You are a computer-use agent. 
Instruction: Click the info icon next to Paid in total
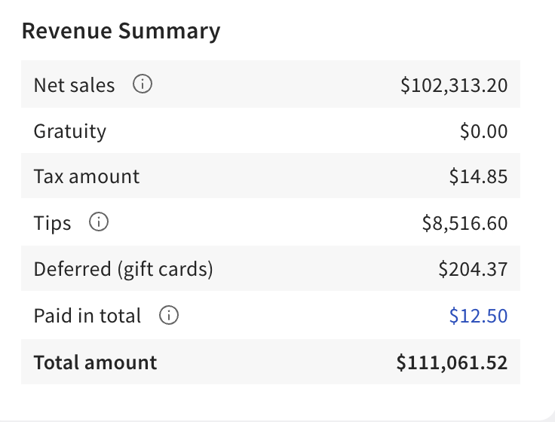[169, 316]
